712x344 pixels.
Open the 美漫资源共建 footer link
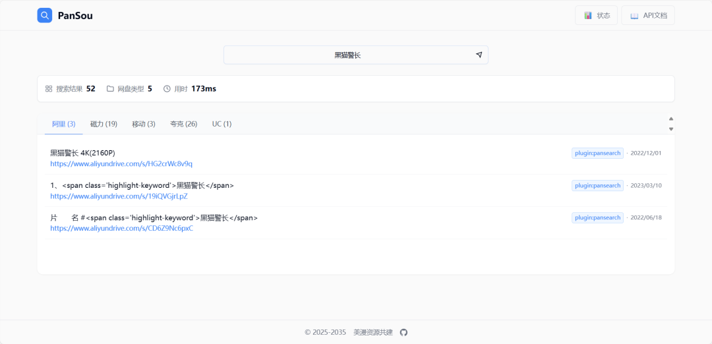click(373, 332)
